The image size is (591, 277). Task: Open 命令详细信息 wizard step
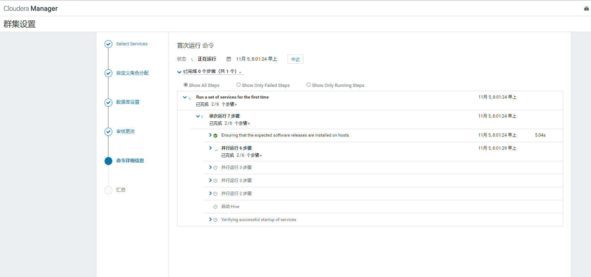coord(130,161)
